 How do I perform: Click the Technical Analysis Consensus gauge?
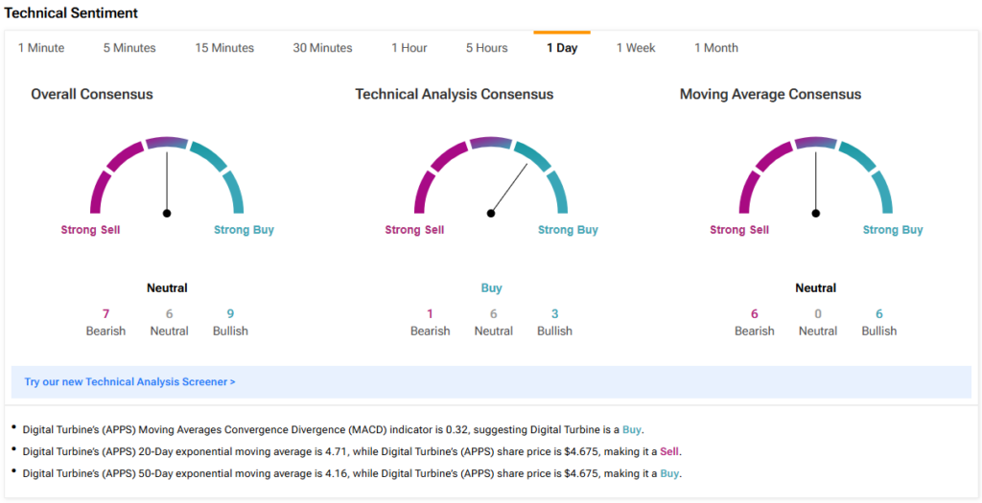click(491, 176)
